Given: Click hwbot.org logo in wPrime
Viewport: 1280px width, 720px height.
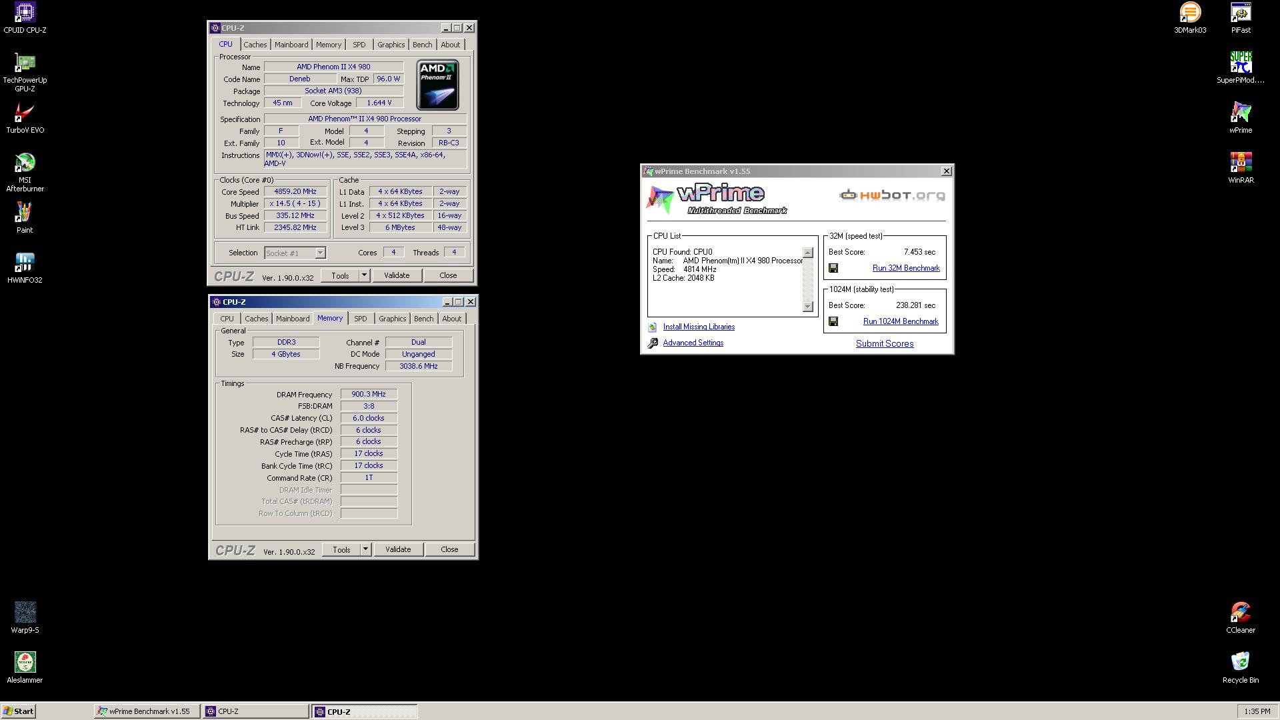Looking at the screenshot, I should (x=892, y=195).
